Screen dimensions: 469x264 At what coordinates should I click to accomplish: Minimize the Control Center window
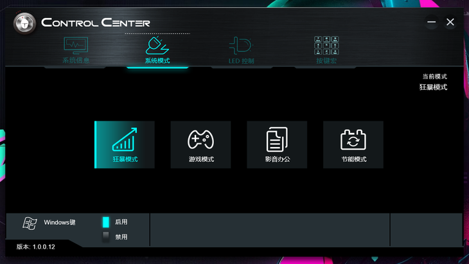(431, 22)
